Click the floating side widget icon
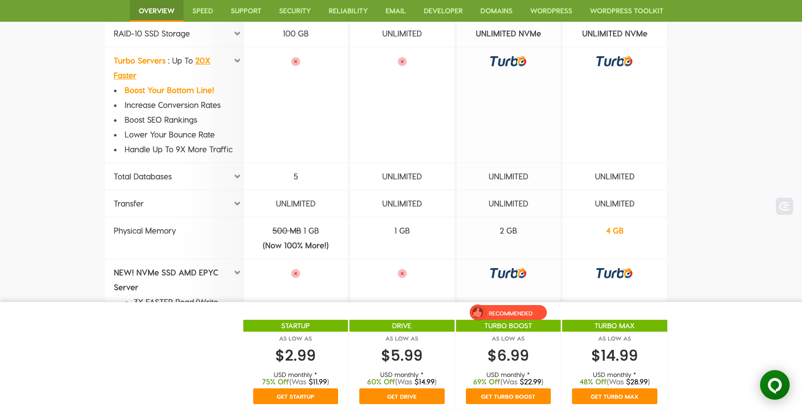This screenshot has width=802, height=412. point(784,206)
